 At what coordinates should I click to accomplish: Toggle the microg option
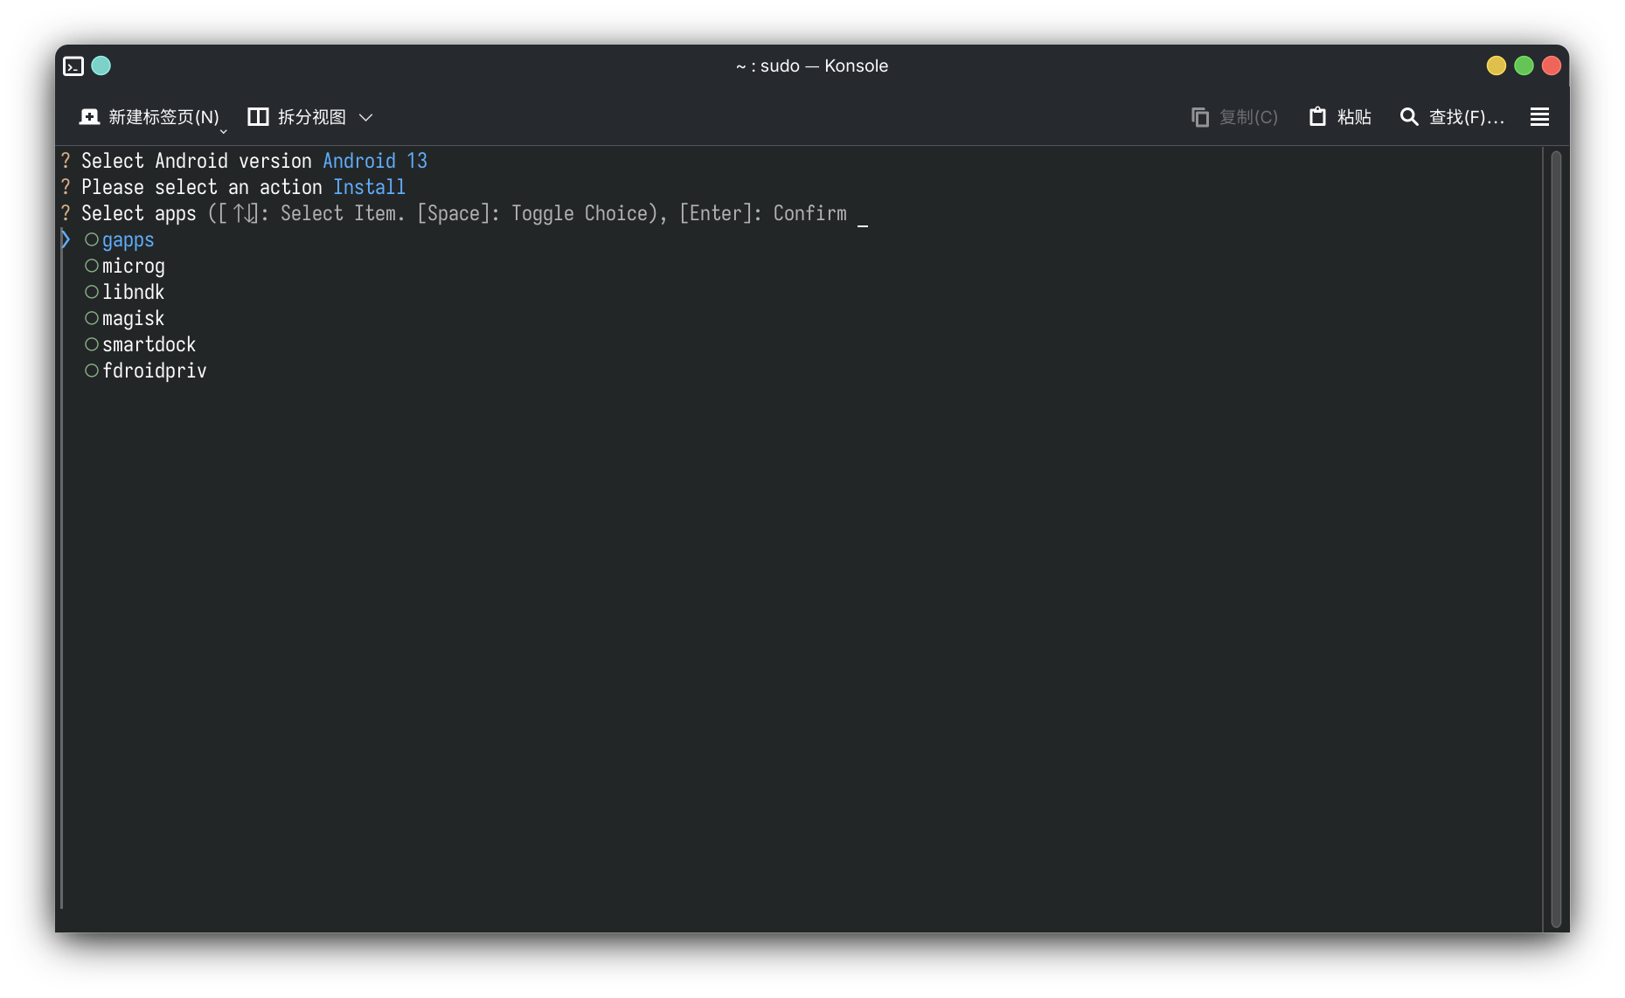click(124, 267)
